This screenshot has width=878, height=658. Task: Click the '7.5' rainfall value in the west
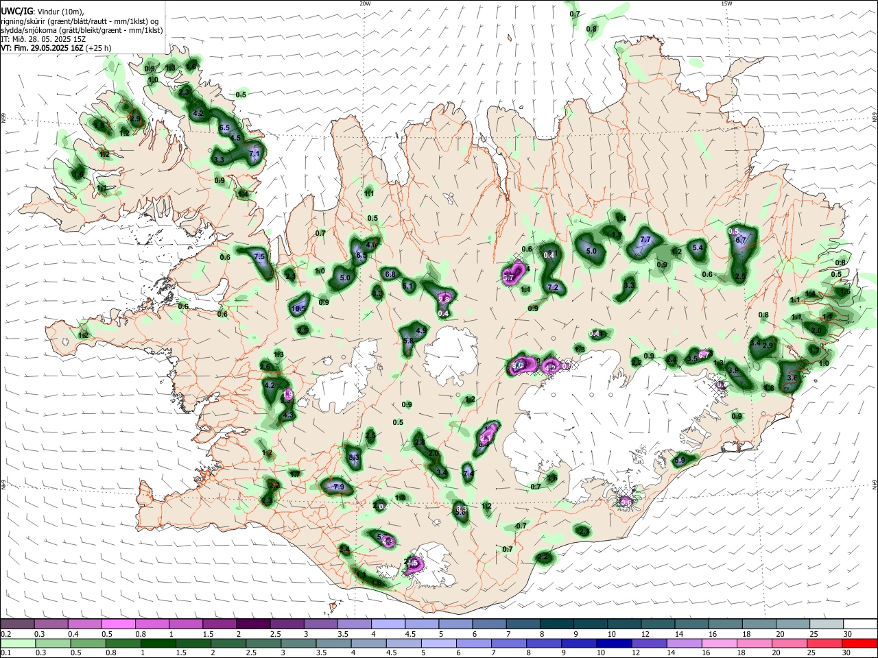coord(259,256)
